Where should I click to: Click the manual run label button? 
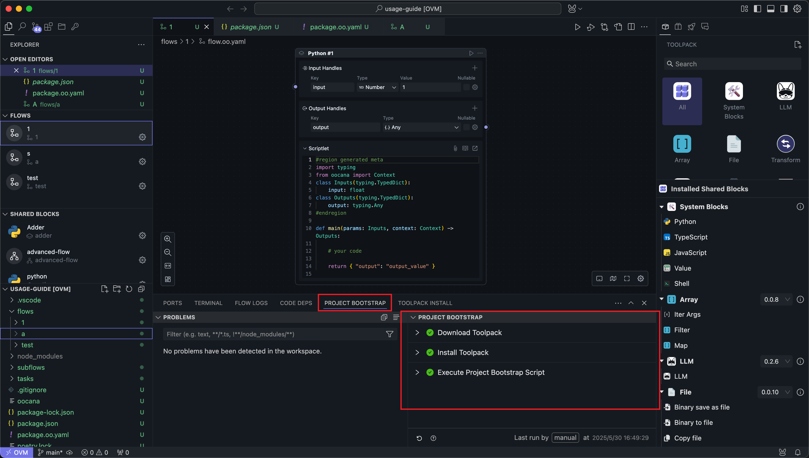(565, 438)
